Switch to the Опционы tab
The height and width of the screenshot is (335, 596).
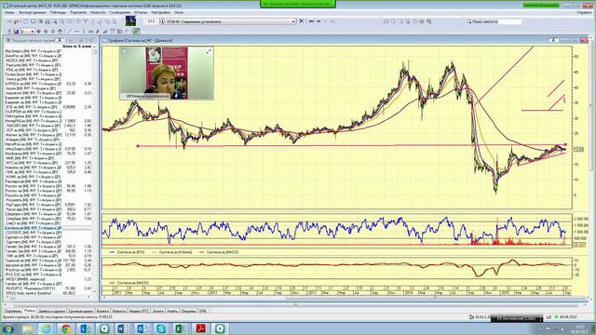coord(188,311)
